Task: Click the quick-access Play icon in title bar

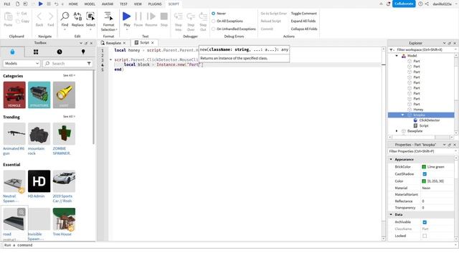Action: pyautogui.click(x=41, y=4)
